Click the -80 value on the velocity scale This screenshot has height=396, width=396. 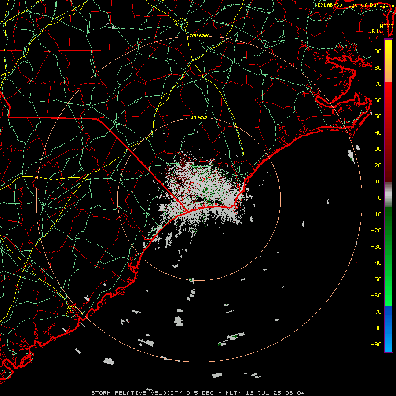(x=376, y=328)
